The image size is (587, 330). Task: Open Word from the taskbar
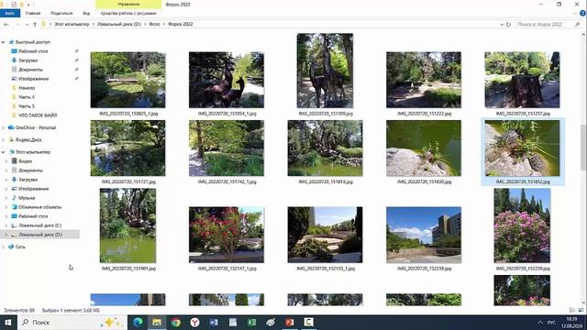[214, 322]
